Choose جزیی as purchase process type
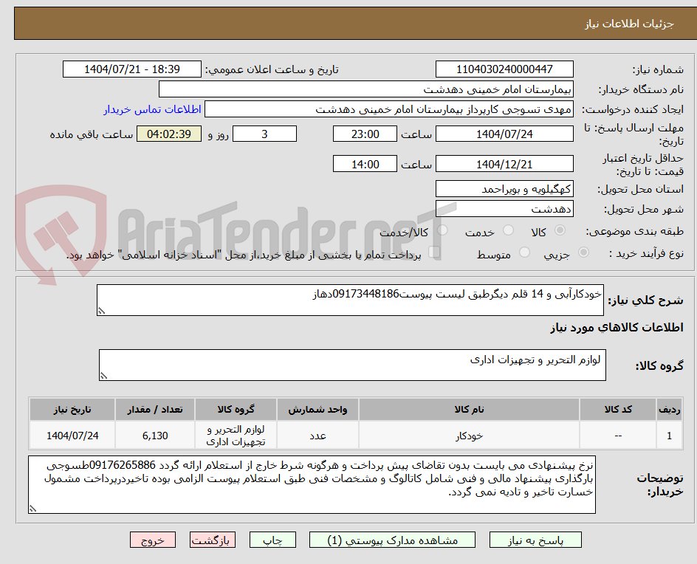 click(582, 252)
